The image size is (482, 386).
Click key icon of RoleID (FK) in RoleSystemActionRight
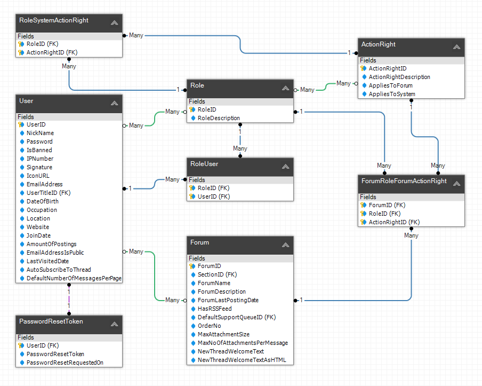click(21, 44)
